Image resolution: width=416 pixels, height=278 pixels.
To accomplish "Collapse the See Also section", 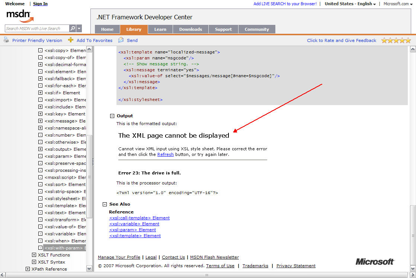I will click(105, 204).
